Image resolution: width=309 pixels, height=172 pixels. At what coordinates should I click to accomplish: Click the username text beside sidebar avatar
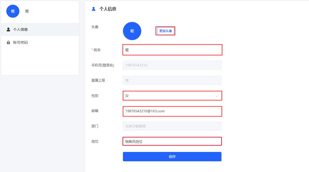tap(27, 11)
